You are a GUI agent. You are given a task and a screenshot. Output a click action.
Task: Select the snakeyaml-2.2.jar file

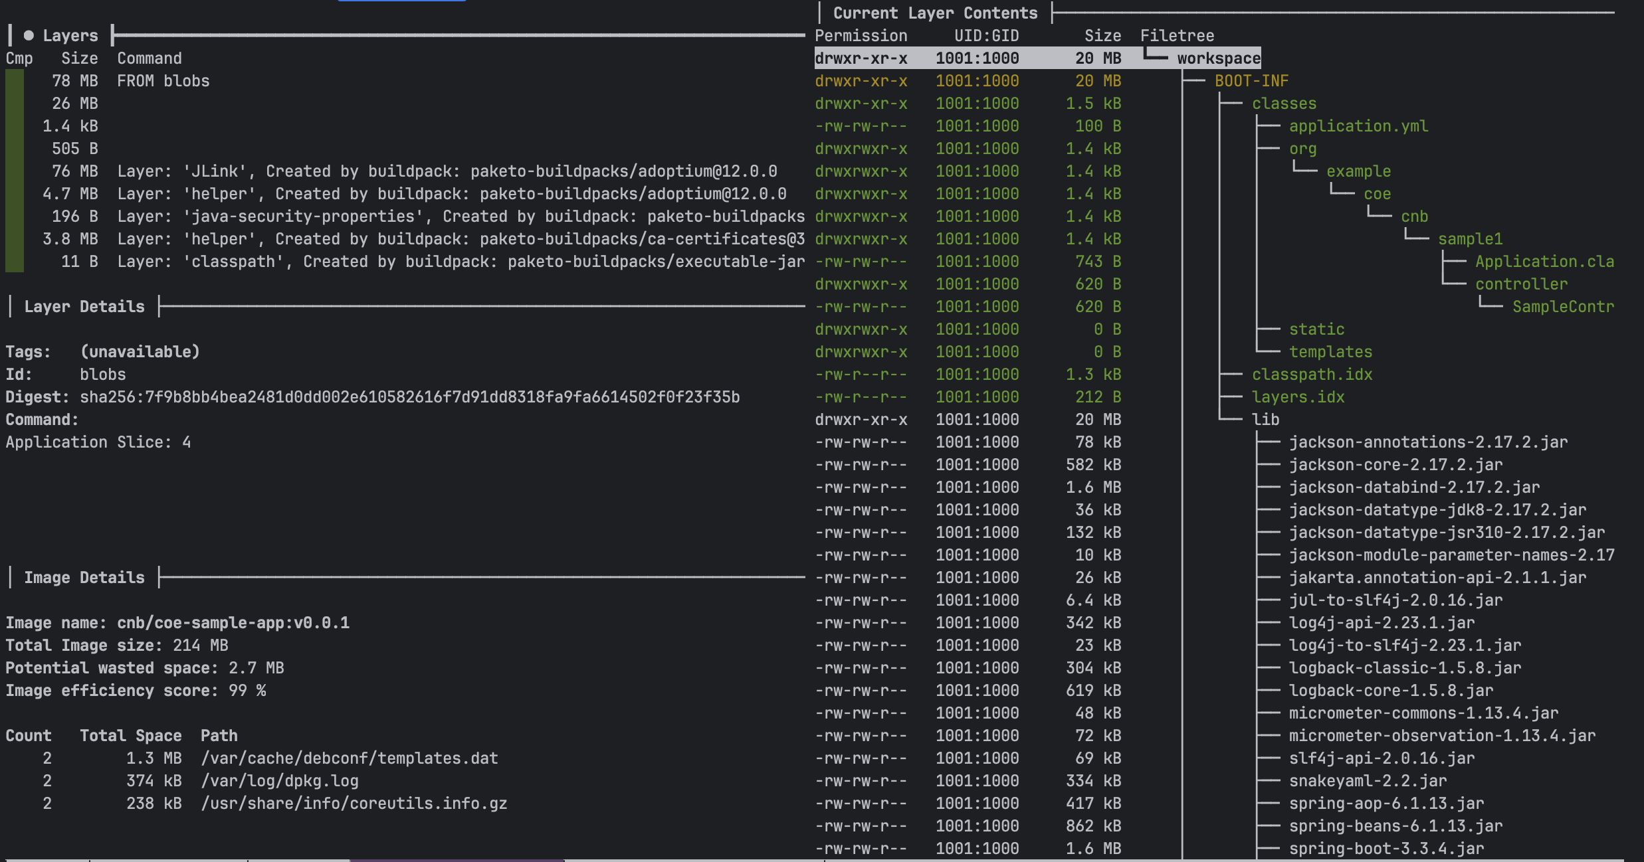pos(1367,781)
